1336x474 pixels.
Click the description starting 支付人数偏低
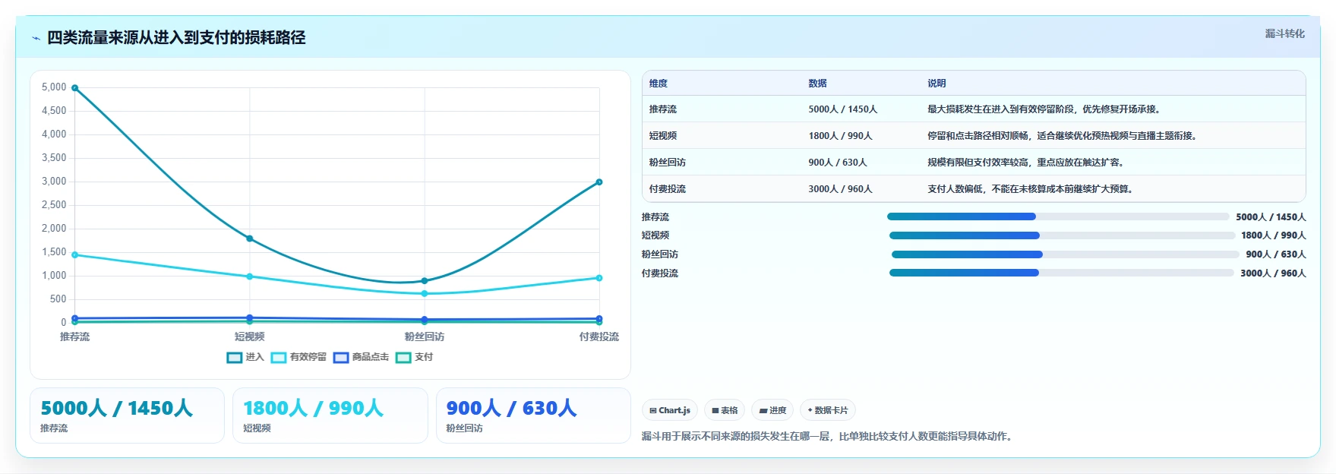pyautogui.click(x=1031, y=189)
